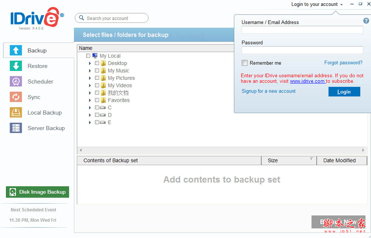The image size is (371, 238).
Task: Check the My Videos checkbox
Action: pos(97,85)
